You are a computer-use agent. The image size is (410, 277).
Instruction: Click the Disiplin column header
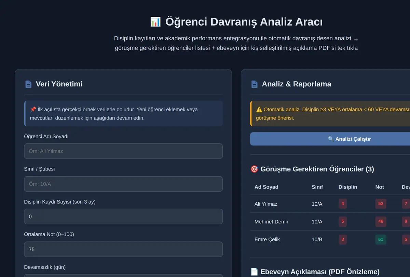click(x=348, y=187)
